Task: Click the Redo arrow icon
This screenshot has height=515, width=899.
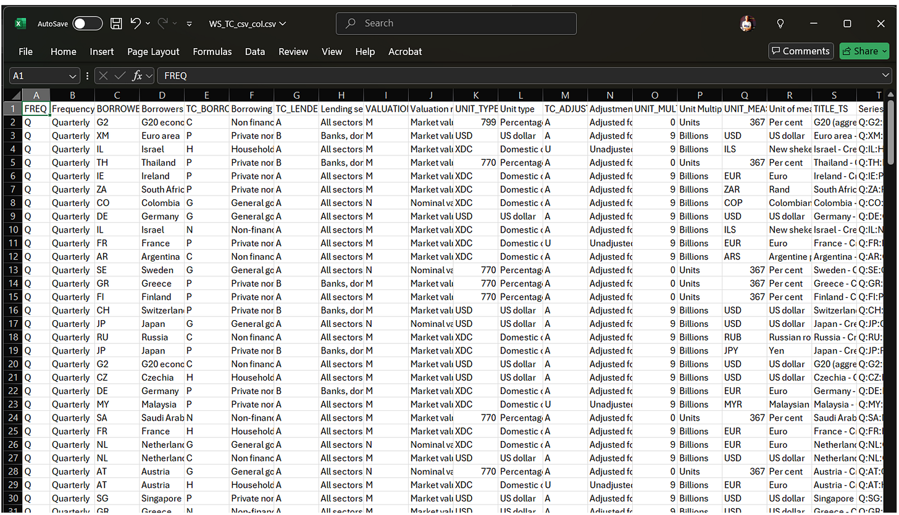Action: point(163,23)
